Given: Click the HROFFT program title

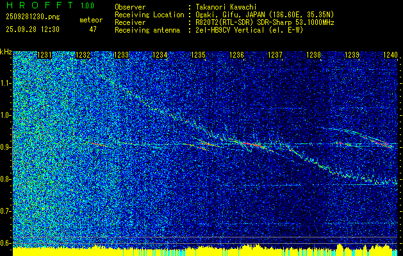Looking at the screenshot, I should click(x=40, y=5).
